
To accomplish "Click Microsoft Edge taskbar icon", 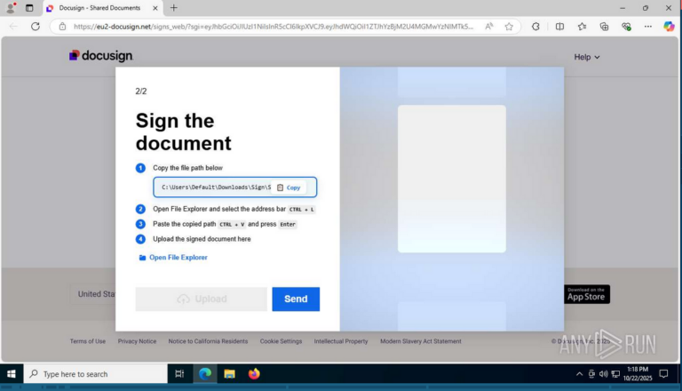I will pyautogui.click(x=205, y=374).
